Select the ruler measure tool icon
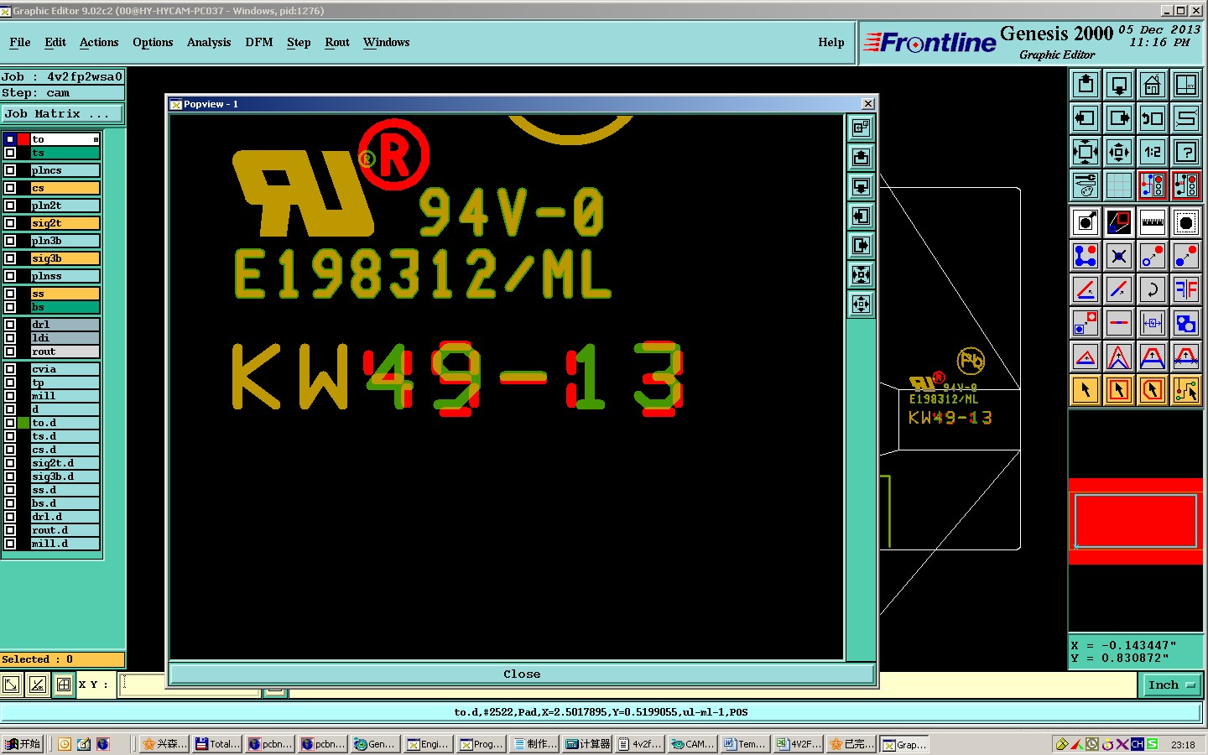This screenshot has height=755, width=1208. 1153,222
